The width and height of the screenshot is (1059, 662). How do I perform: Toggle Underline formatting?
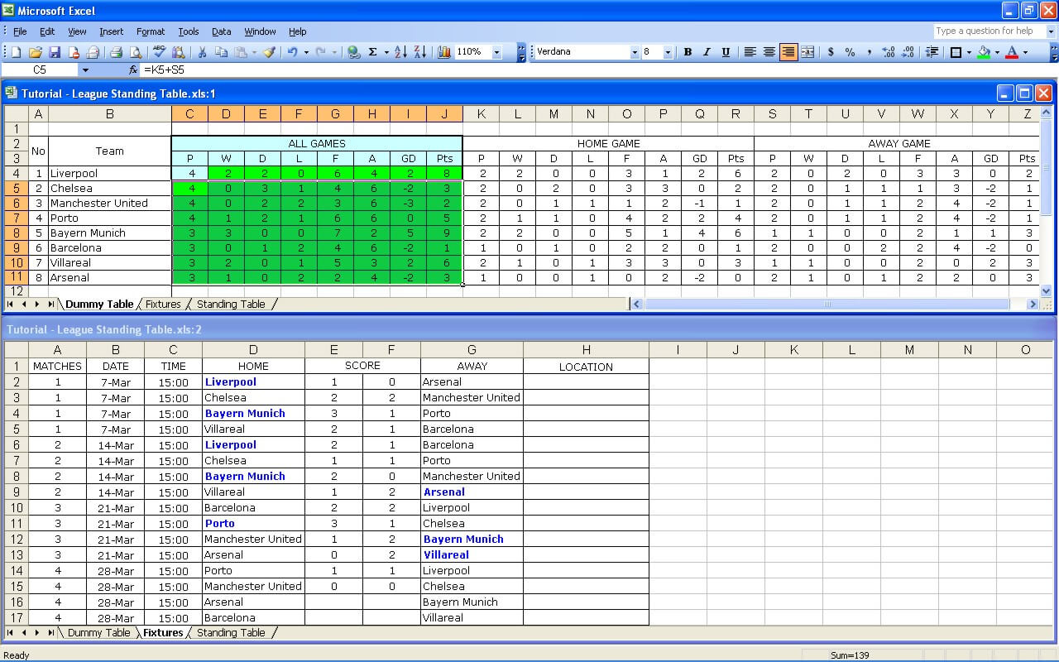coord(726,51)
